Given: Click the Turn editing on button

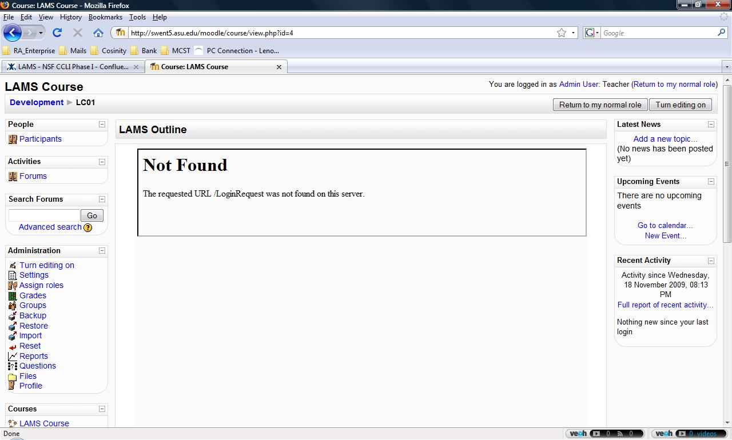Looking at the screenshot, I should [681, 105].
